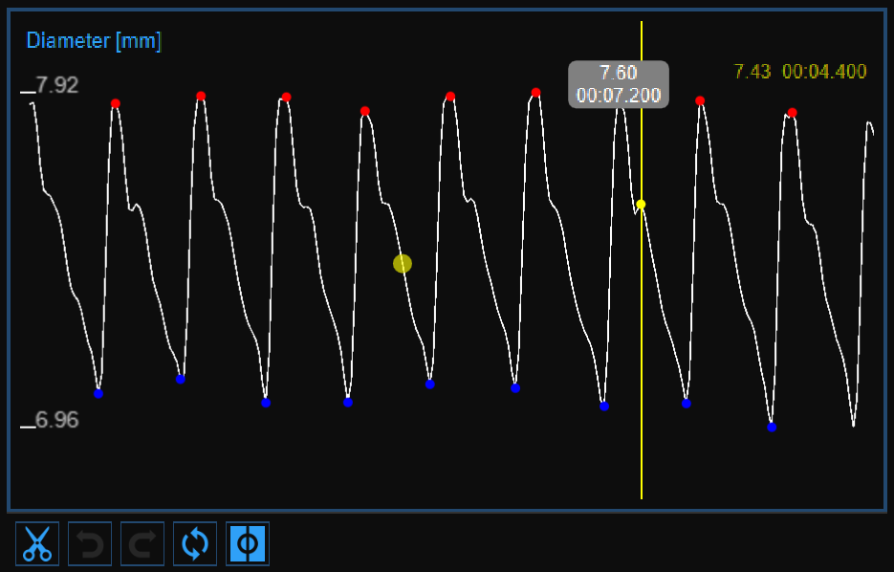
Task: Click the large olive circle on the waveform
Action: pos(403,263)
